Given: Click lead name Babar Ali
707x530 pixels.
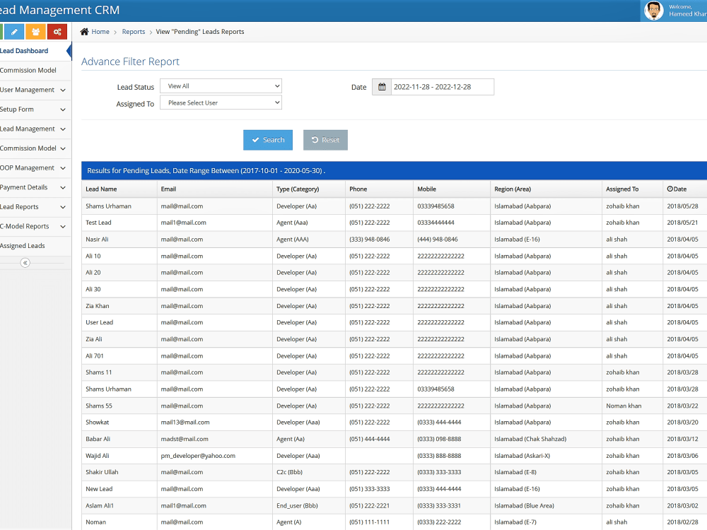Looking at the screenshot, I should pyautogui.click(x=98, y=439).
